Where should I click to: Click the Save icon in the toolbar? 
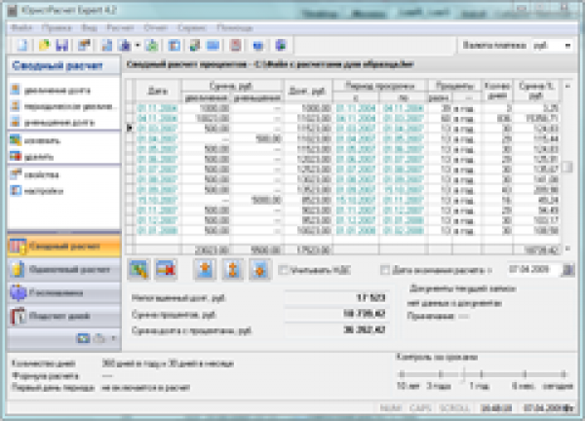(60, 45)
